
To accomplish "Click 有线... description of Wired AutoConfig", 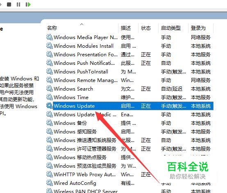I will click(x=128, y=183).
